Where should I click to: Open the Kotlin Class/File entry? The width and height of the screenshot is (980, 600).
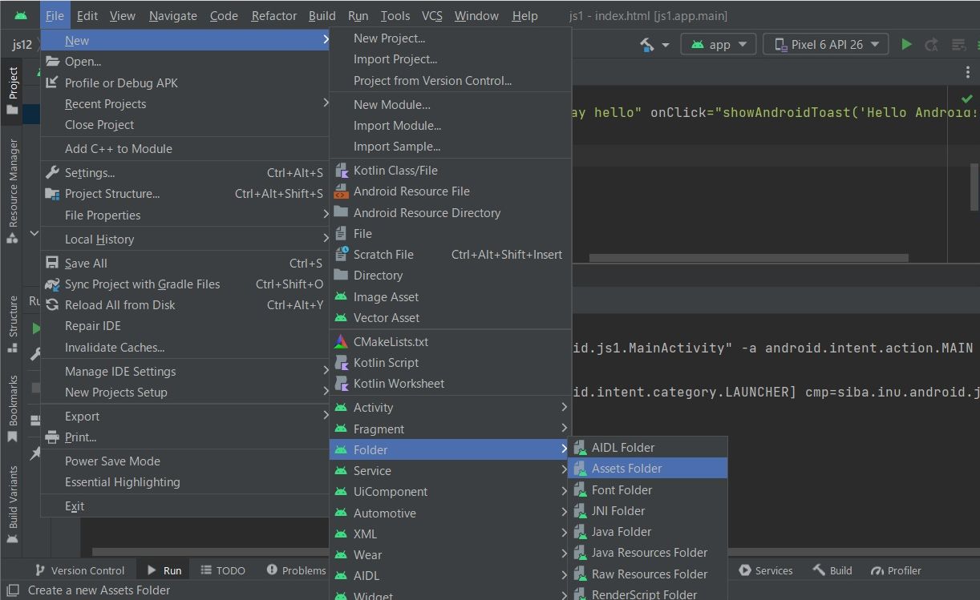(x=450, y=170)
